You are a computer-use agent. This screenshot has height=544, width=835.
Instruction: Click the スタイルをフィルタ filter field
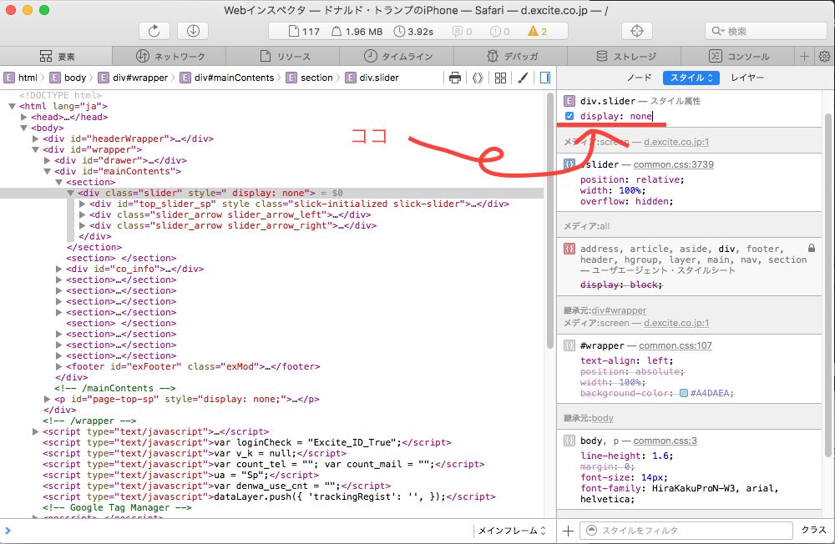click(686, 531)
